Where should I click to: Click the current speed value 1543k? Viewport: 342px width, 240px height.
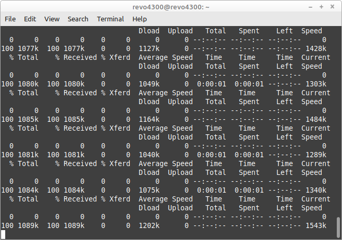316,225
